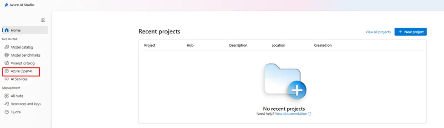444x128 pixels.
Task: Go to Home in the sidebar
Action: (x=25, y=30)
